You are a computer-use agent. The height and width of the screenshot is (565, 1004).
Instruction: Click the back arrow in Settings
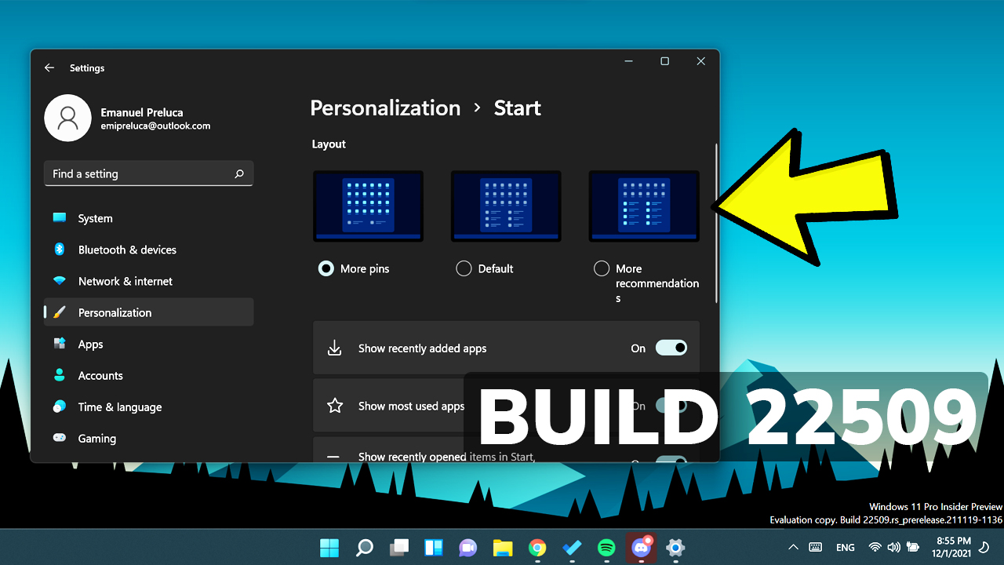pyautogui.click(x=49, y=67)
